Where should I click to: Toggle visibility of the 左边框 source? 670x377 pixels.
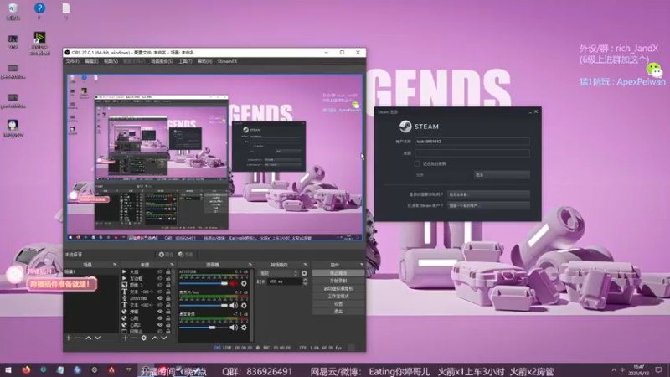point(160,278)
